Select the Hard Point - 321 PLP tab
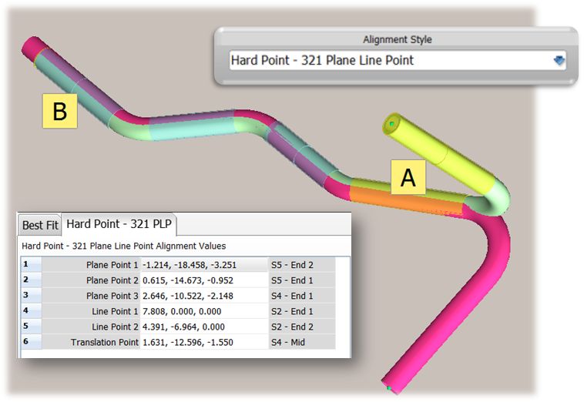This screenshot has width=584, height=402. click(120, 224)
